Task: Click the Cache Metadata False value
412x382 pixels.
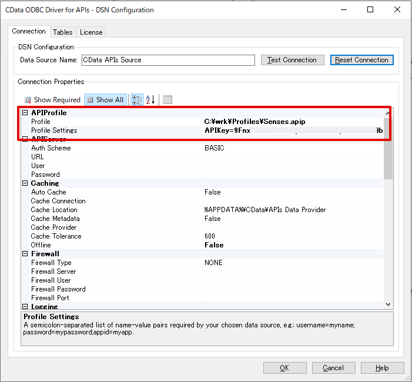Action: [x=213, y=219]
